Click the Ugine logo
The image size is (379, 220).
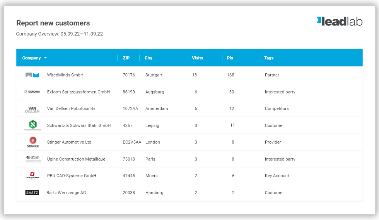(33, 159)
